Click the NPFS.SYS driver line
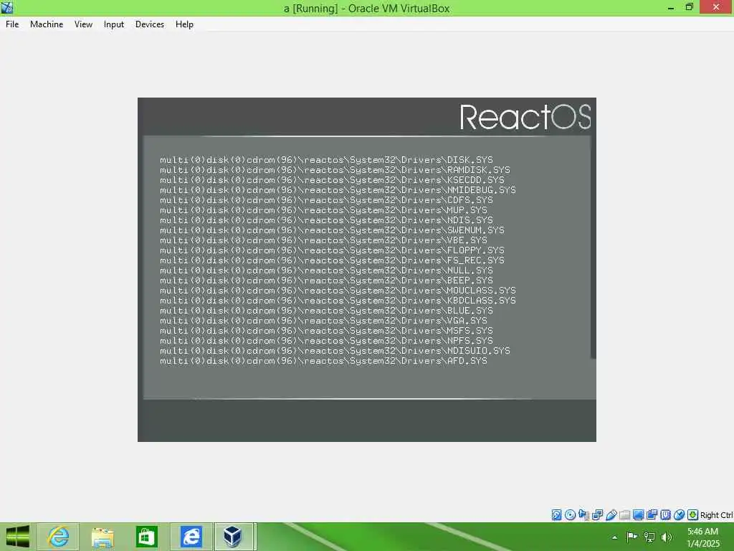 pos(326,341)
